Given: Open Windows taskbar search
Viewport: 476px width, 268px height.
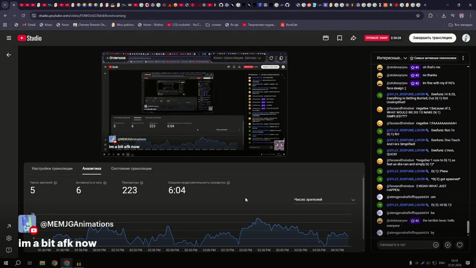Looking at the screenshot, I should click(x=18, y=263).
